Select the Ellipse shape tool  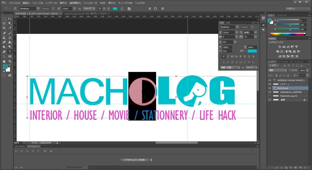(x=10, y=57)
